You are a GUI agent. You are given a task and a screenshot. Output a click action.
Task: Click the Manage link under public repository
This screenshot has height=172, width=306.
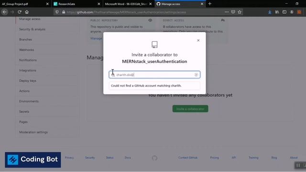coord(96,38)
